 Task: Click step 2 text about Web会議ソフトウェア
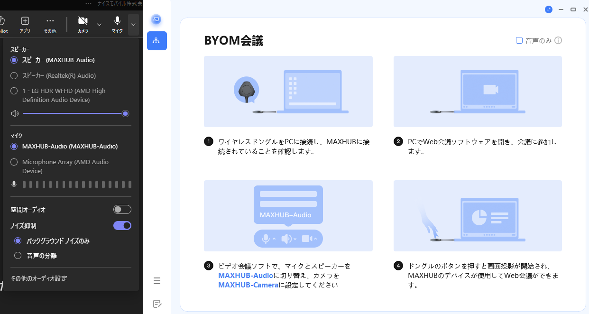click(x=482, y=147)
